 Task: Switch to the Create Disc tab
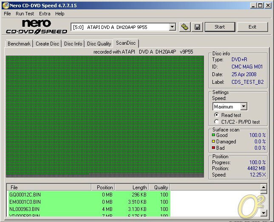pyautogui.click(x=47, y=44)
